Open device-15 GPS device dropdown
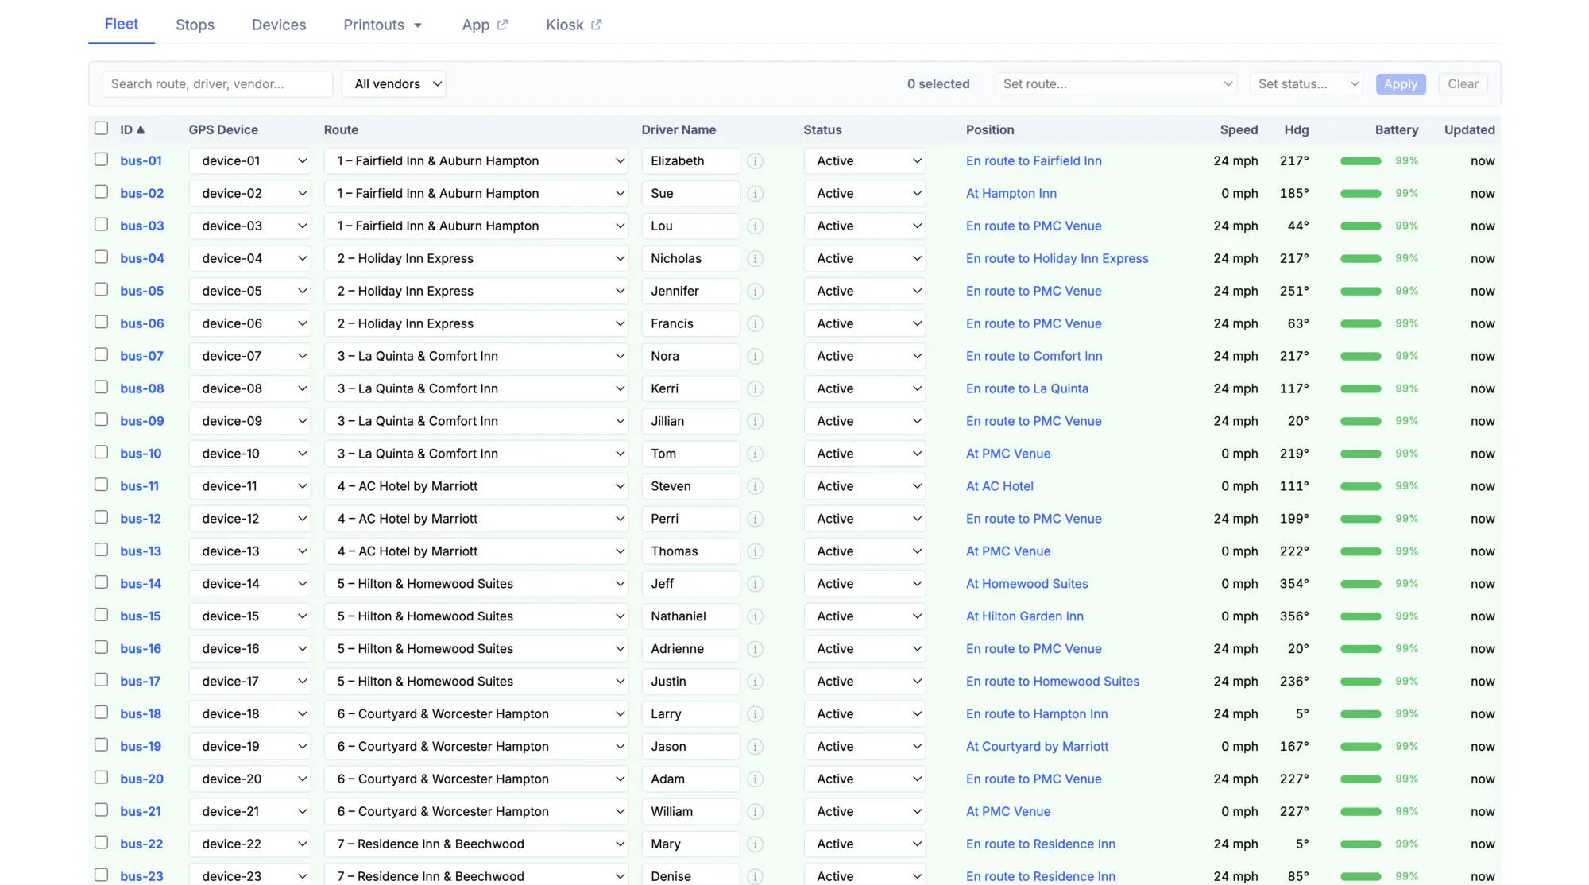Image resolution: width=1589 pixels, height=885 pixels. pyautogui.click(x=249, y=616)
